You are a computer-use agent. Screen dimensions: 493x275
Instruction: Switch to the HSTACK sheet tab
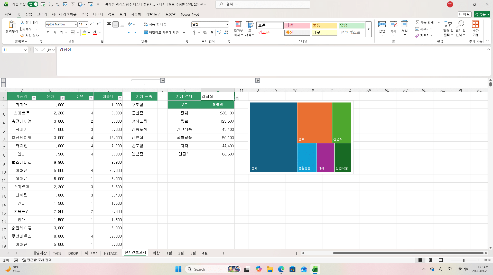111,253
